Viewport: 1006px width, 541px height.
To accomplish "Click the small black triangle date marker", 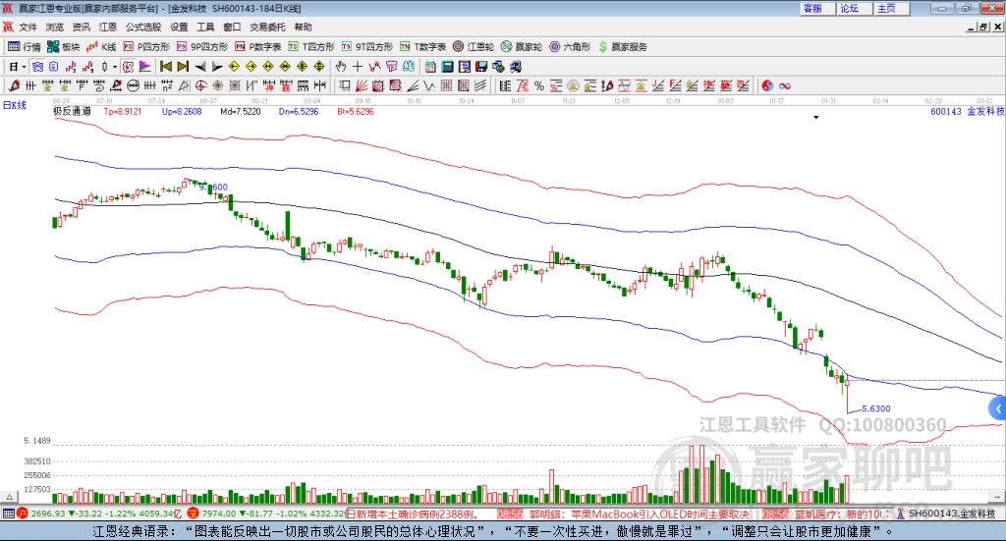I will coord(816,117).
